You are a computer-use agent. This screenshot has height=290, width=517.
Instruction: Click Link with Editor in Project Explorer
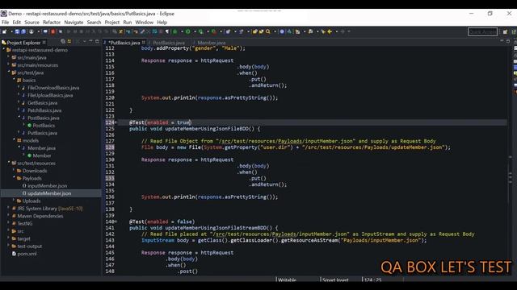click(69, 41)
